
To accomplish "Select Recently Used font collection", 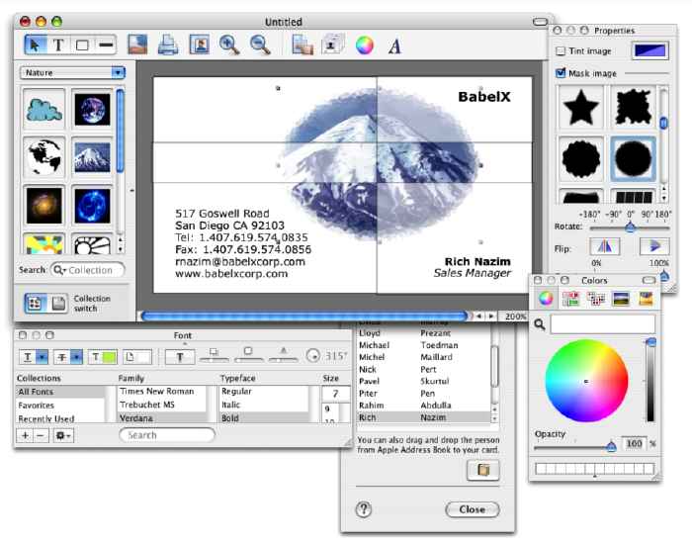I will click(x=60, y=418).
